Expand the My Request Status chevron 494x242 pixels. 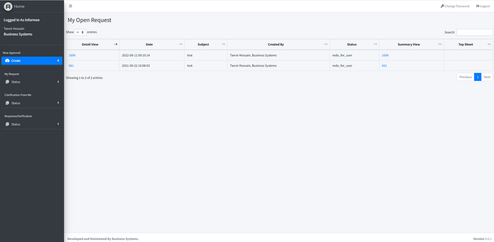tap(58, 82)
